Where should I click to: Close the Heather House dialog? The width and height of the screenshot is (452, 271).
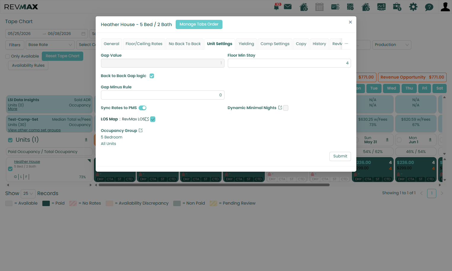pyautogui.click(x=350, y=22)
